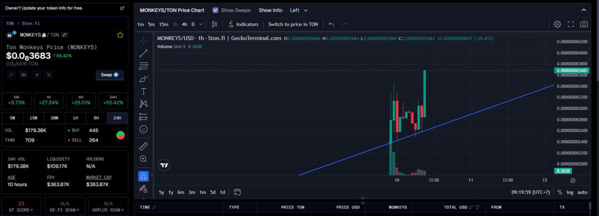The width and height of the screenshot is (599, 216).
Task: Take a chart snapshot with camera icon
Action: 584,24
